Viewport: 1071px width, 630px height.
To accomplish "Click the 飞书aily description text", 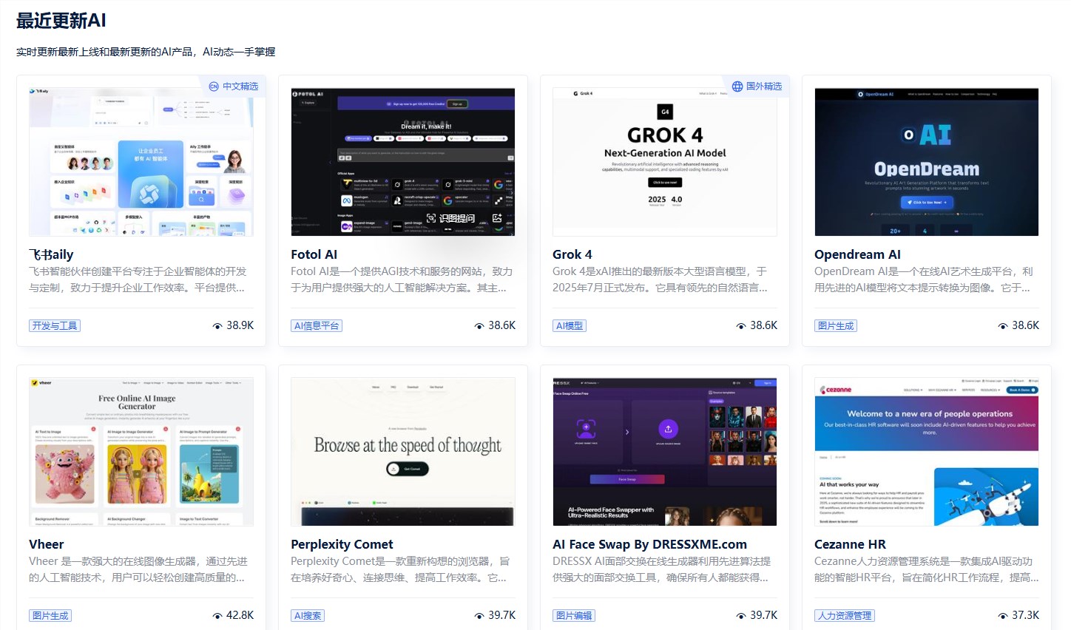I will 138,280.
